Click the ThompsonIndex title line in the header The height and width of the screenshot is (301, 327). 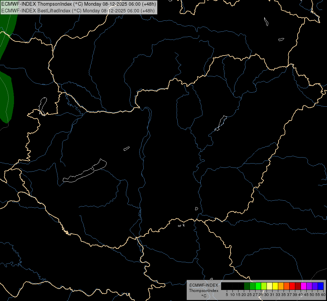click(x=78, y=4)
